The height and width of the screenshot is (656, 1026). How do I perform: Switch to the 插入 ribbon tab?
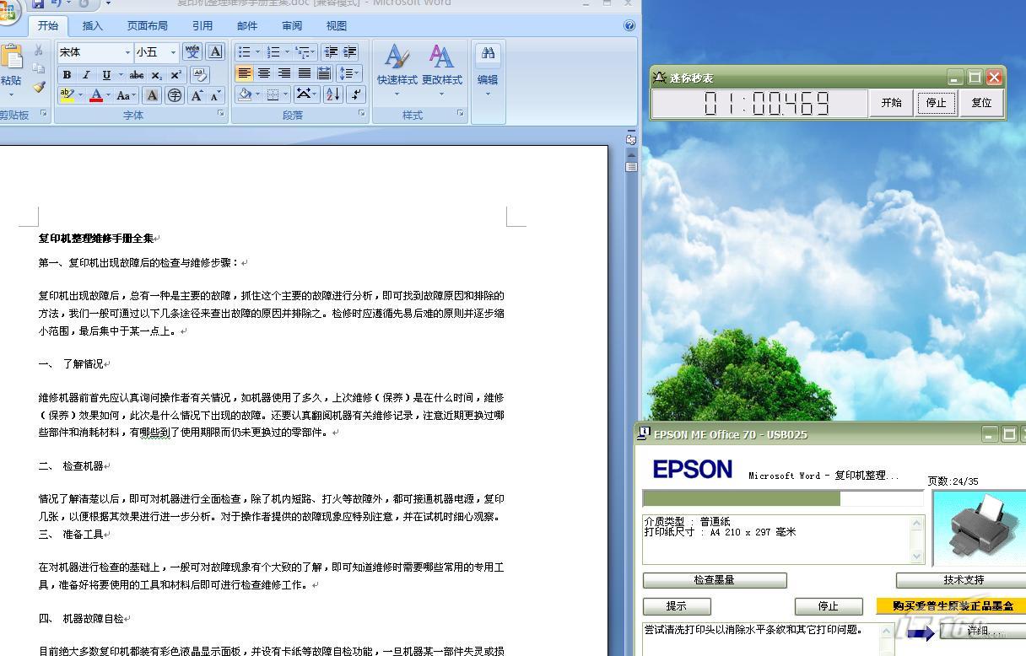click(x=93, y=26)
